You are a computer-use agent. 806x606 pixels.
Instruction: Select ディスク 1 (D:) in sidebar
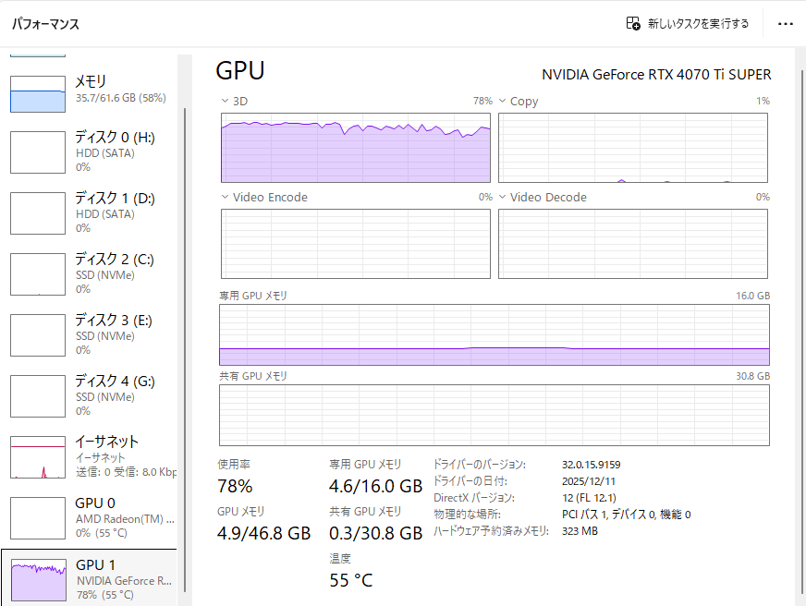pyautogui.click(x=92, y=212)
